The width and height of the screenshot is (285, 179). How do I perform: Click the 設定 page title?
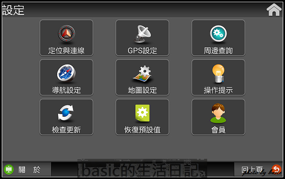pyautogui.click(x=13, y=10)
